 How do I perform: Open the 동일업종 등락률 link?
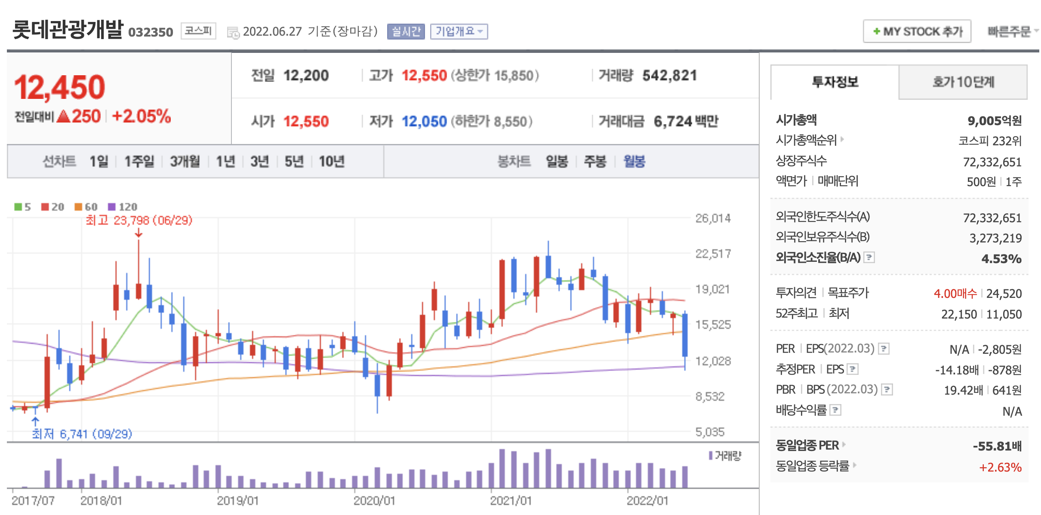click(x=812, y=466)
